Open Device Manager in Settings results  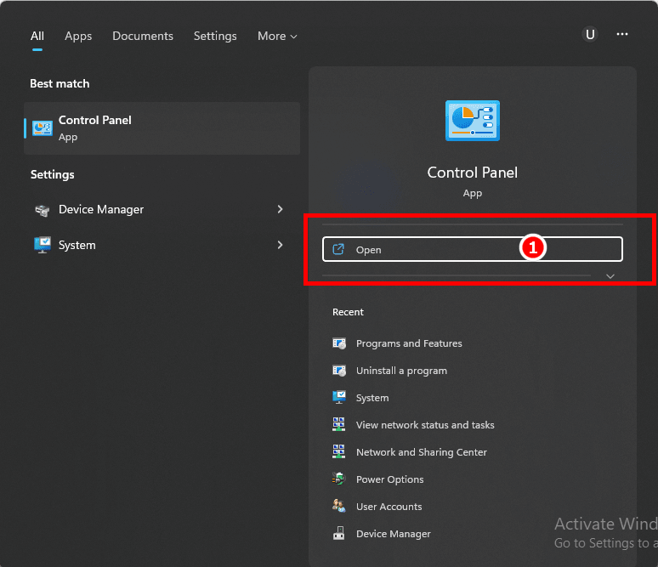point(162,209)
